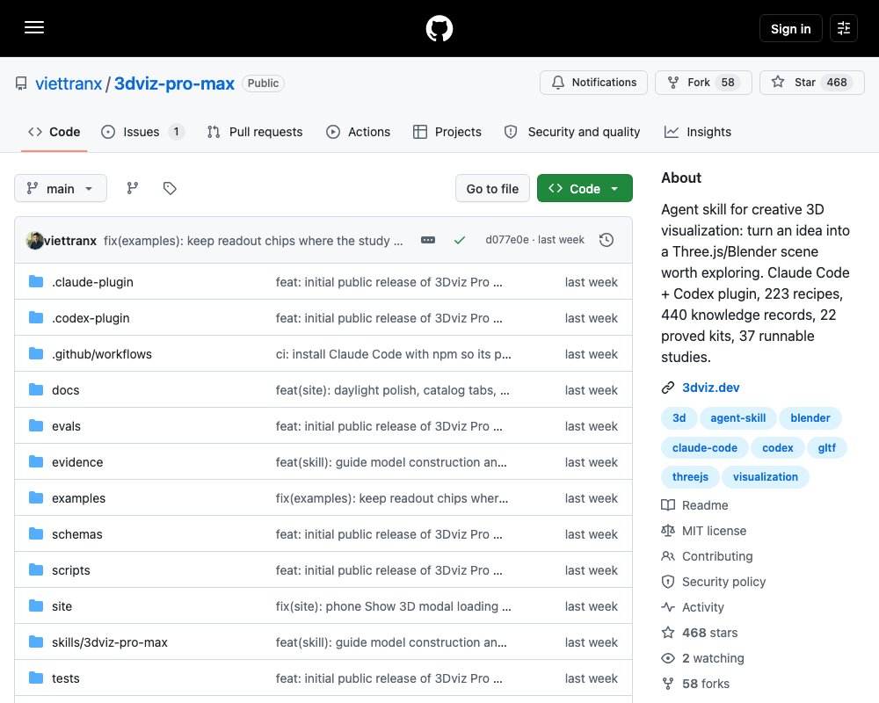This screenshot has height=703, width=879.
Task: Select the agent-skill topic tag
Action: pyautogui.click(x=737, y=417)
